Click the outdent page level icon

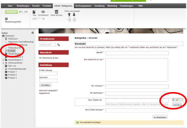pyautogui.click(x=69, y=20)
